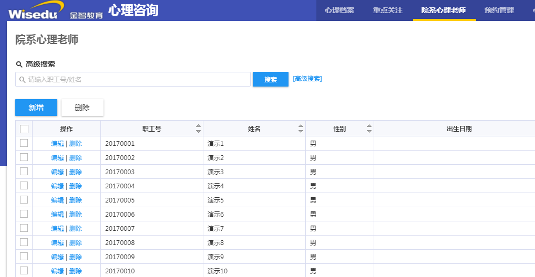Viewport: 535px width, 277px height.
Task: Edit the 20170009 record
Action: click(x=57, y=257)
